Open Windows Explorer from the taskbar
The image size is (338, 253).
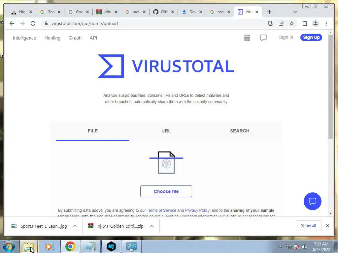[29, 246]
